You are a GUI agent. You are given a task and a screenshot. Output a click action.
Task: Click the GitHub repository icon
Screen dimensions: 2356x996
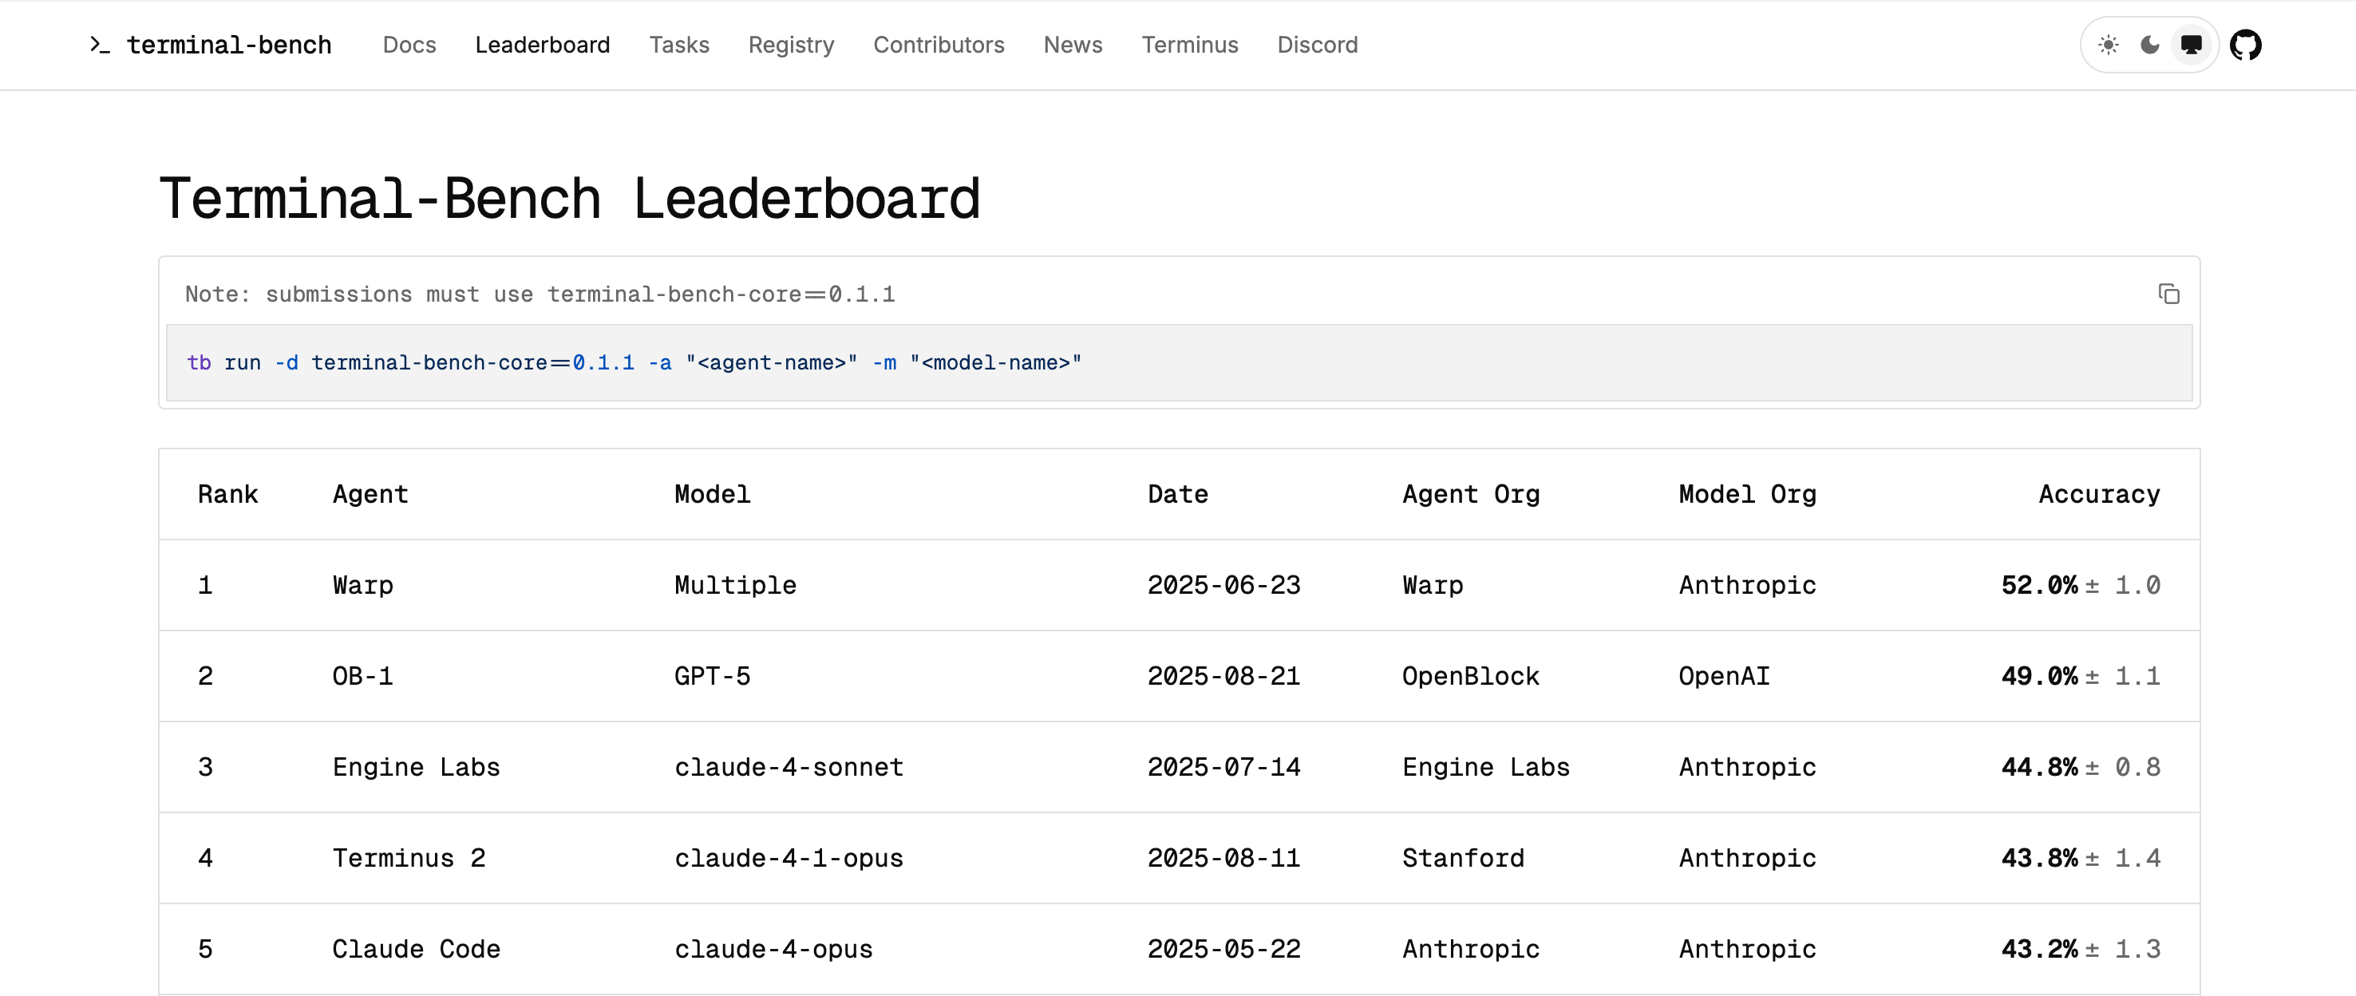[2247, 44]
